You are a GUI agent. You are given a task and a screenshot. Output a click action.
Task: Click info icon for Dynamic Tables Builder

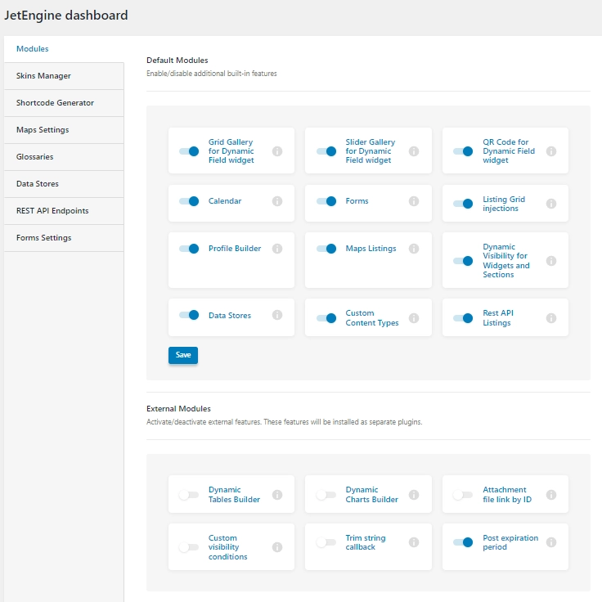pyautogui.click(x=277, y=495)
